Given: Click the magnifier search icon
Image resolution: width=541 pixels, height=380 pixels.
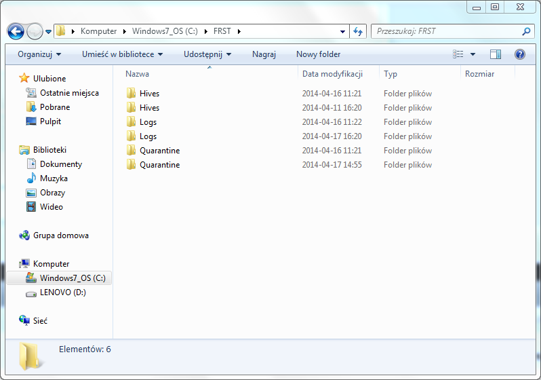Looking at the screenshot, I should pos(526,31).
